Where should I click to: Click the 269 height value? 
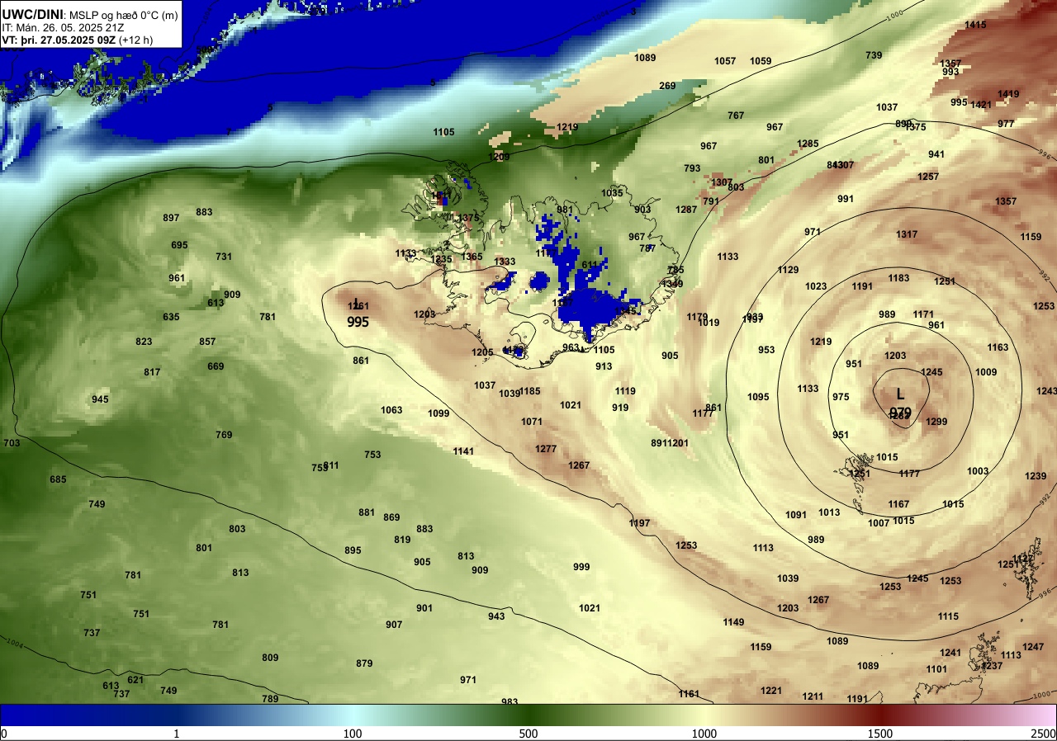tap(667, 86)
